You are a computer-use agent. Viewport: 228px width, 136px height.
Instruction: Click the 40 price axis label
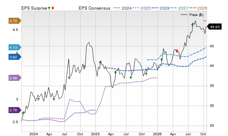click(212, 66)
